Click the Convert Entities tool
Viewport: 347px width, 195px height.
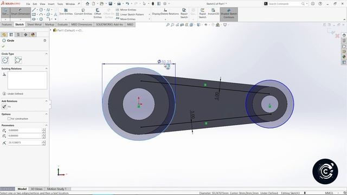coord(83,12)
